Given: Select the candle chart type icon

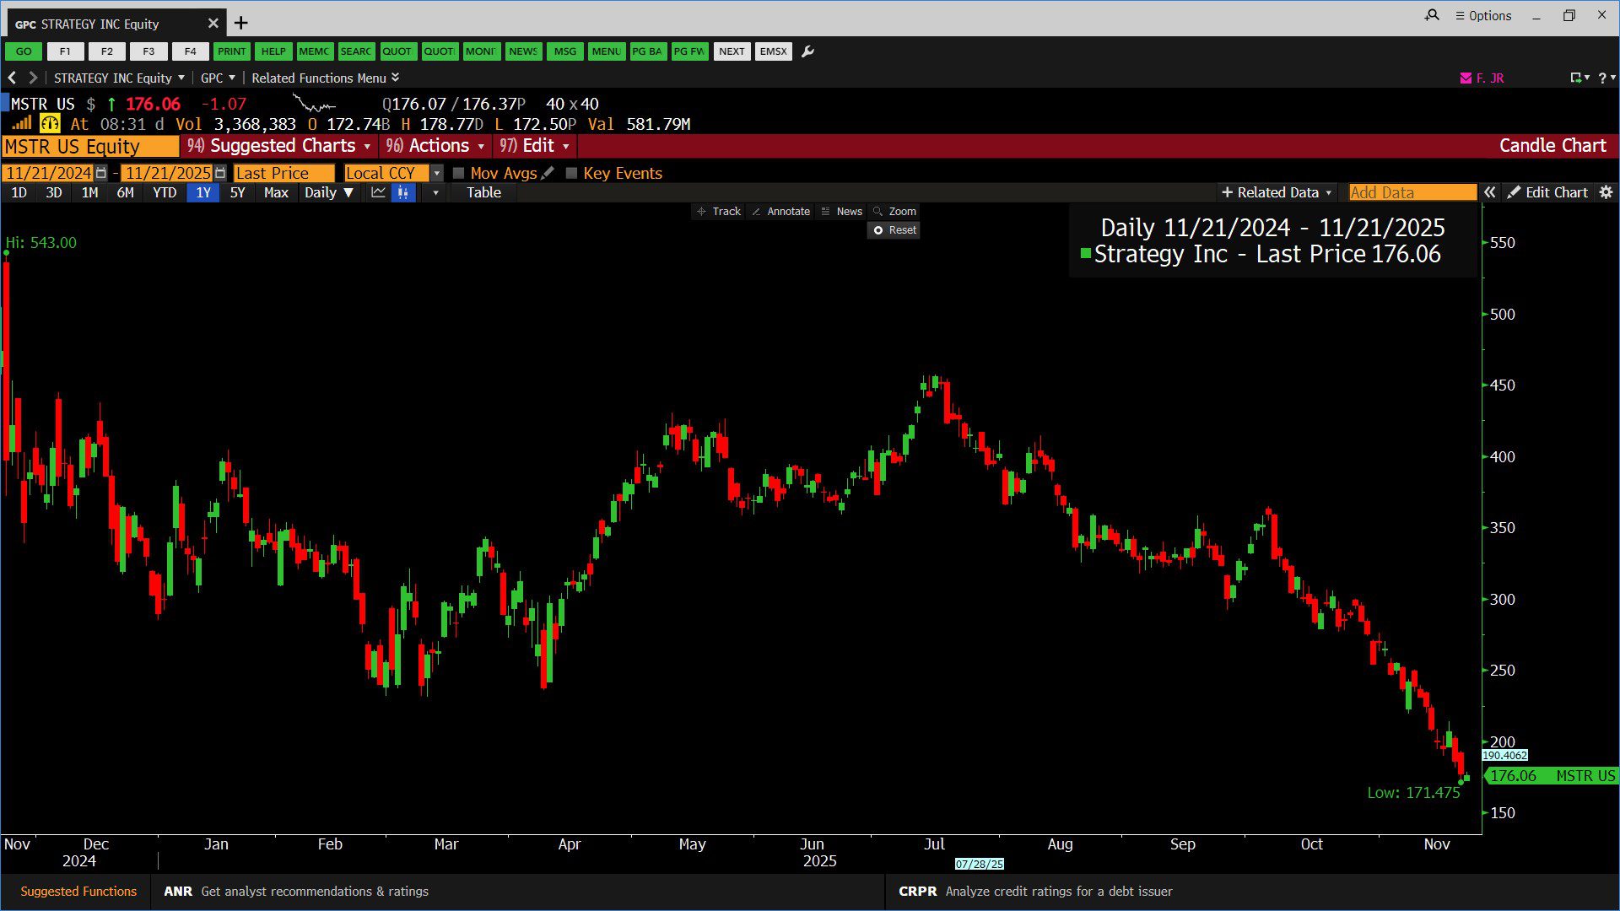Looking at the screenshot, I should [x=403, y=192].
